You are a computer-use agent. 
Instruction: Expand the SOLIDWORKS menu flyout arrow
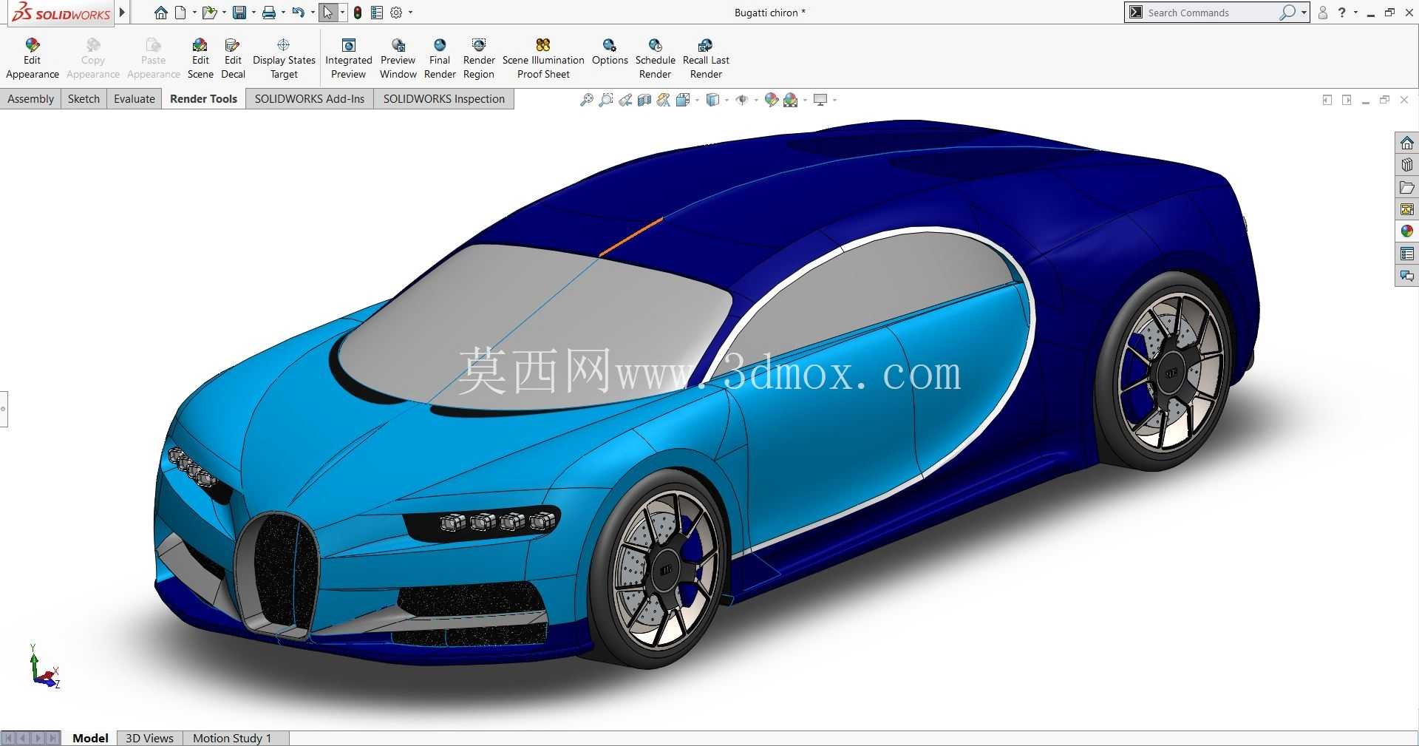[x=123, y=13]
